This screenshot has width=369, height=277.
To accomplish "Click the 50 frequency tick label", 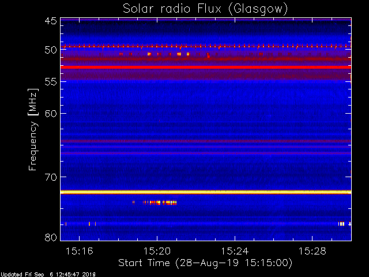I will point(51,50).
